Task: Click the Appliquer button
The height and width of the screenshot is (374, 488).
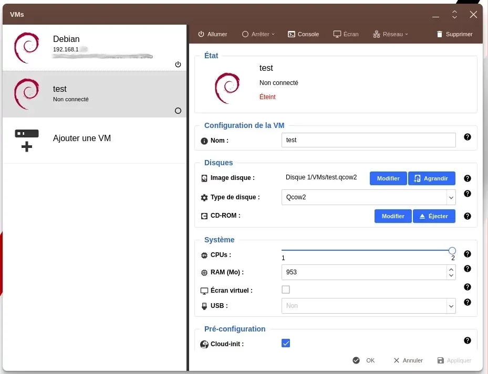Action: 454,360
